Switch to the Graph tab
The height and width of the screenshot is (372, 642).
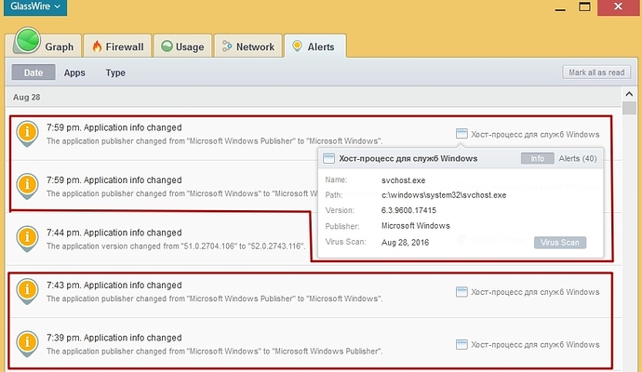(x=45, y=46)
